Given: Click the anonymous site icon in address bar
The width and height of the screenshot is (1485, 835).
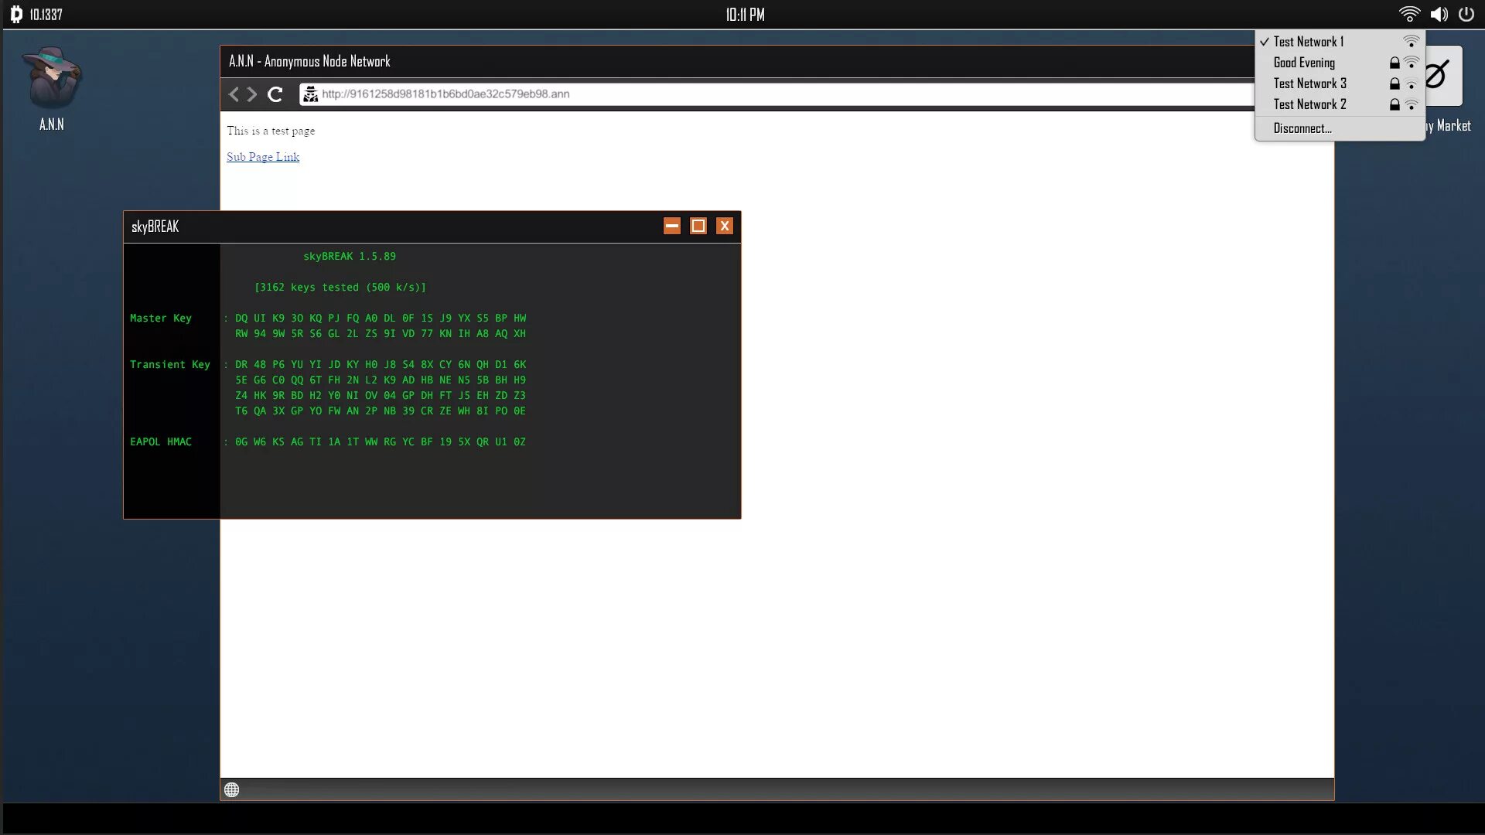Looking at the screenshot, I should pyautogui.click(x=310, y=94).
